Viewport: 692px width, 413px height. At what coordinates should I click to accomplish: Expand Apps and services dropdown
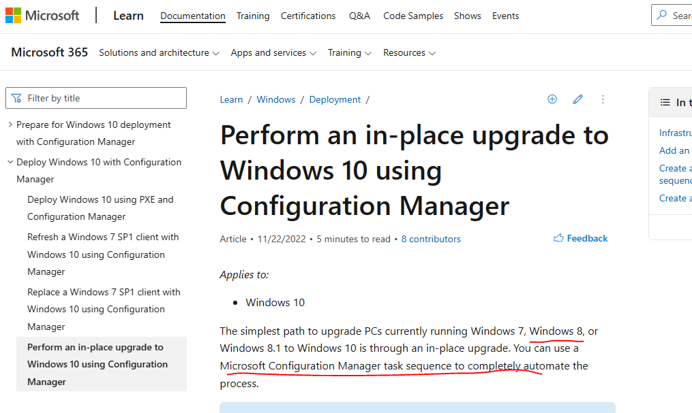273,53
